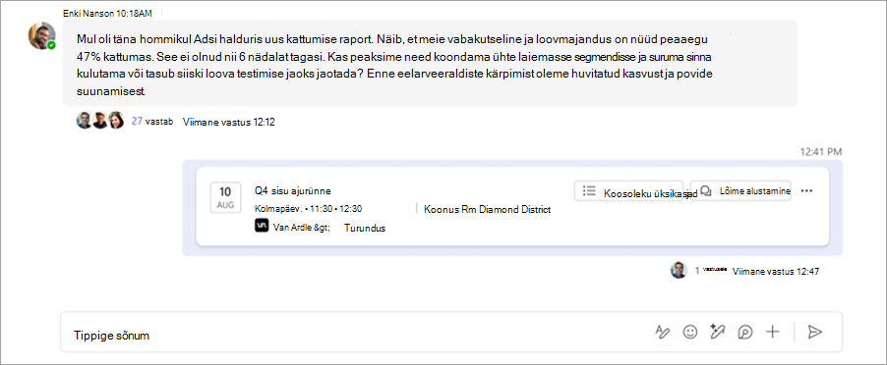Click Viimane vastus 12:47 text
This screenshot has width=887, height=365.
pyautogui.click(x=776, y=272)
